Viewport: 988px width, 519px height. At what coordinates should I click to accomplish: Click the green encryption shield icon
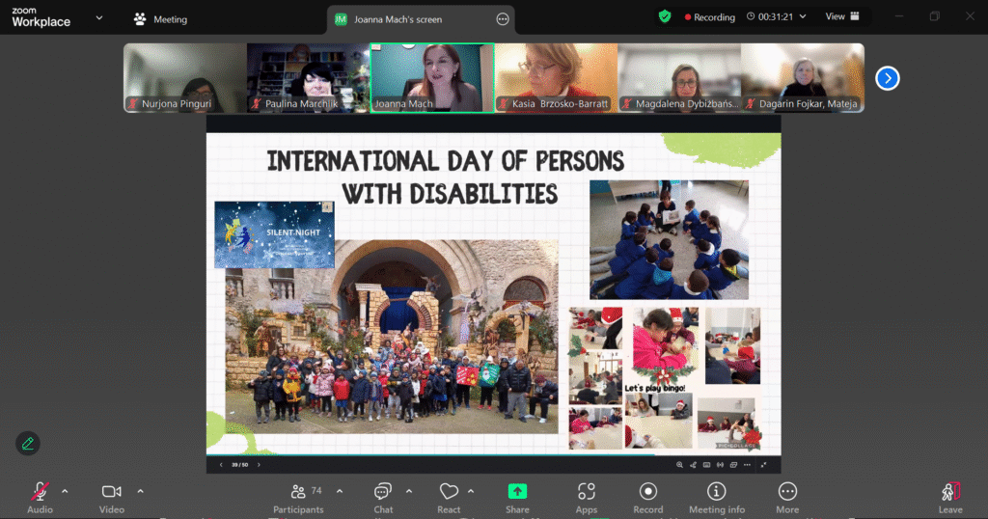point(665,16)
